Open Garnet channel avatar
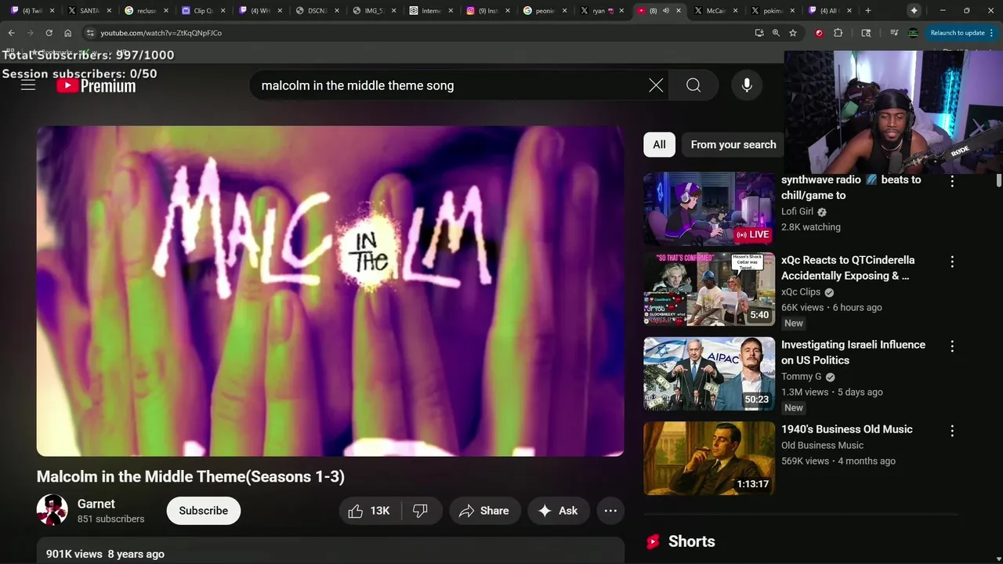This screenshot has width=1003, height=564. pyautogui.click(x=53, y=510)
